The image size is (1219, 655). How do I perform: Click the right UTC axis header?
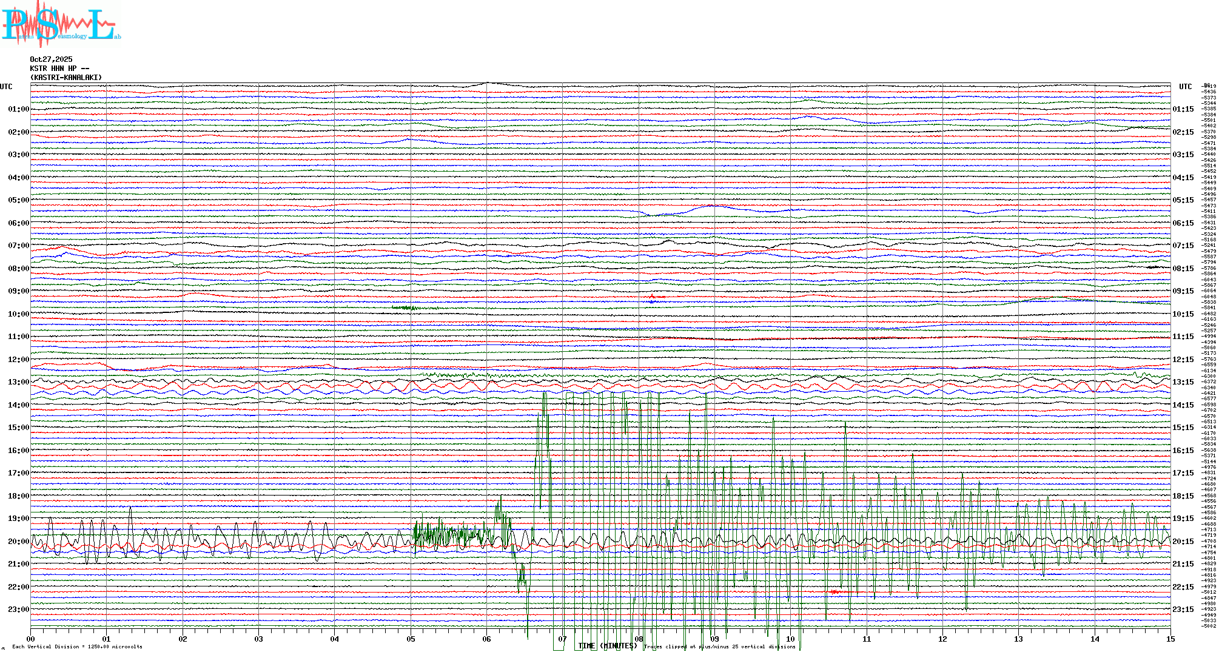[1185, 87]
